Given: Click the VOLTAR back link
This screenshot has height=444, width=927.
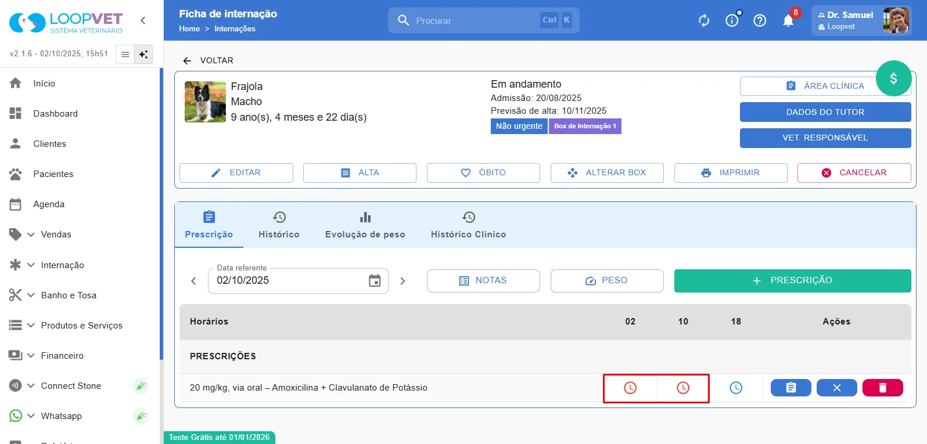Looking at the screenshot, I should click(208, 60).
